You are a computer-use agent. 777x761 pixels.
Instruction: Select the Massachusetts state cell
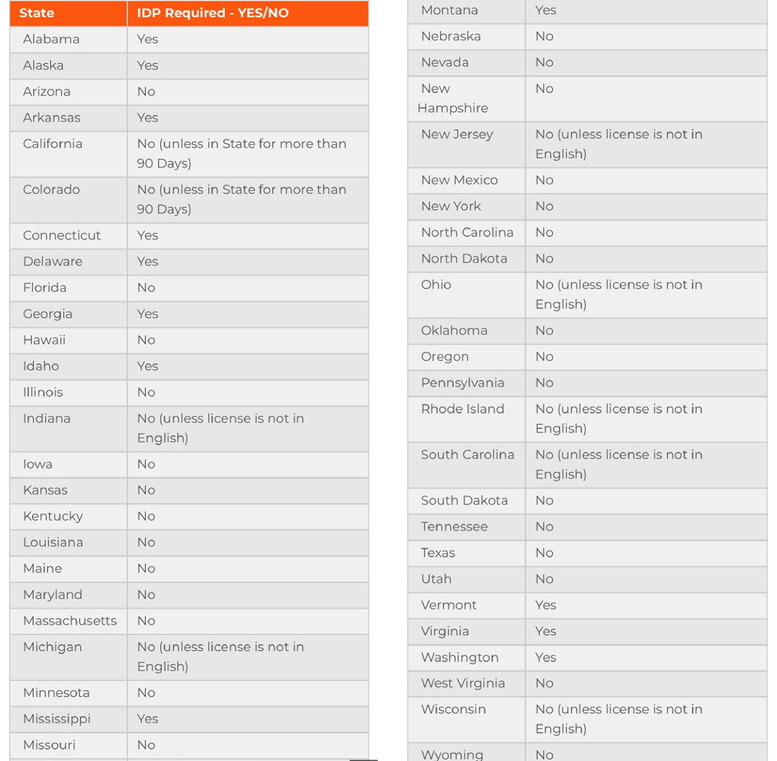[70, 621]
